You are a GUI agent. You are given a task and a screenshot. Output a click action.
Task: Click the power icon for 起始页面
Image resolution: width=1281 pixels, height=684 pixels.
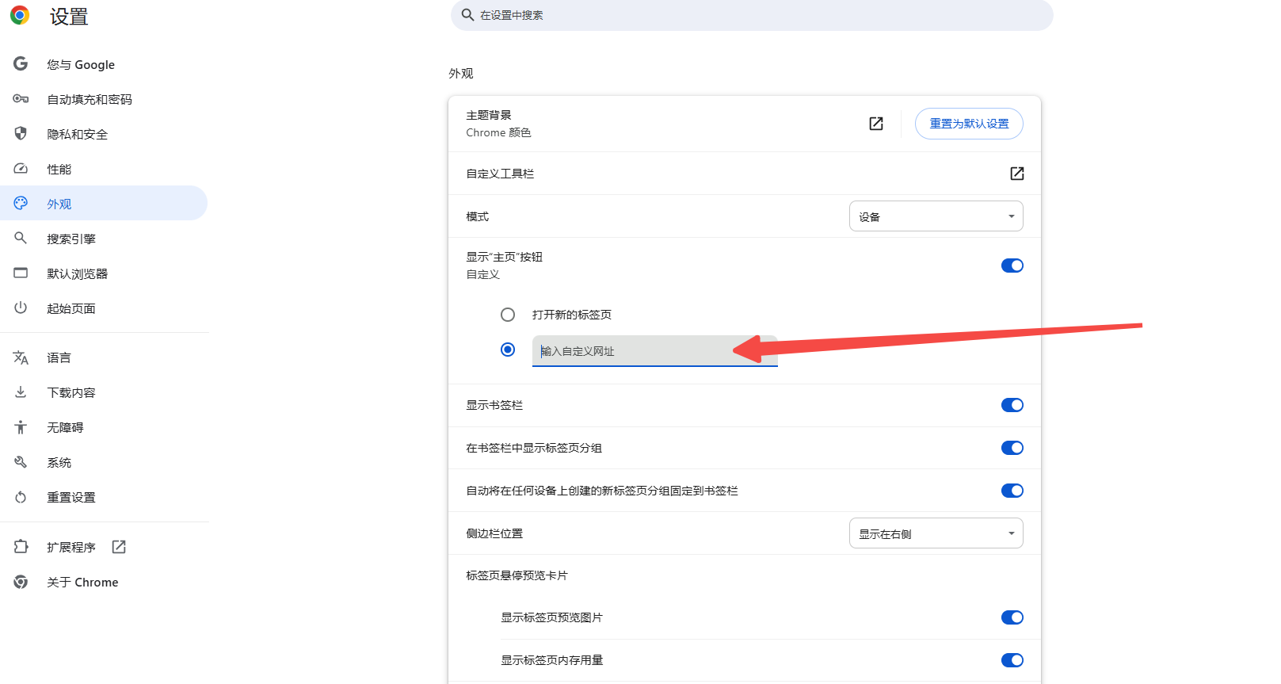click(x=21, y=308)
